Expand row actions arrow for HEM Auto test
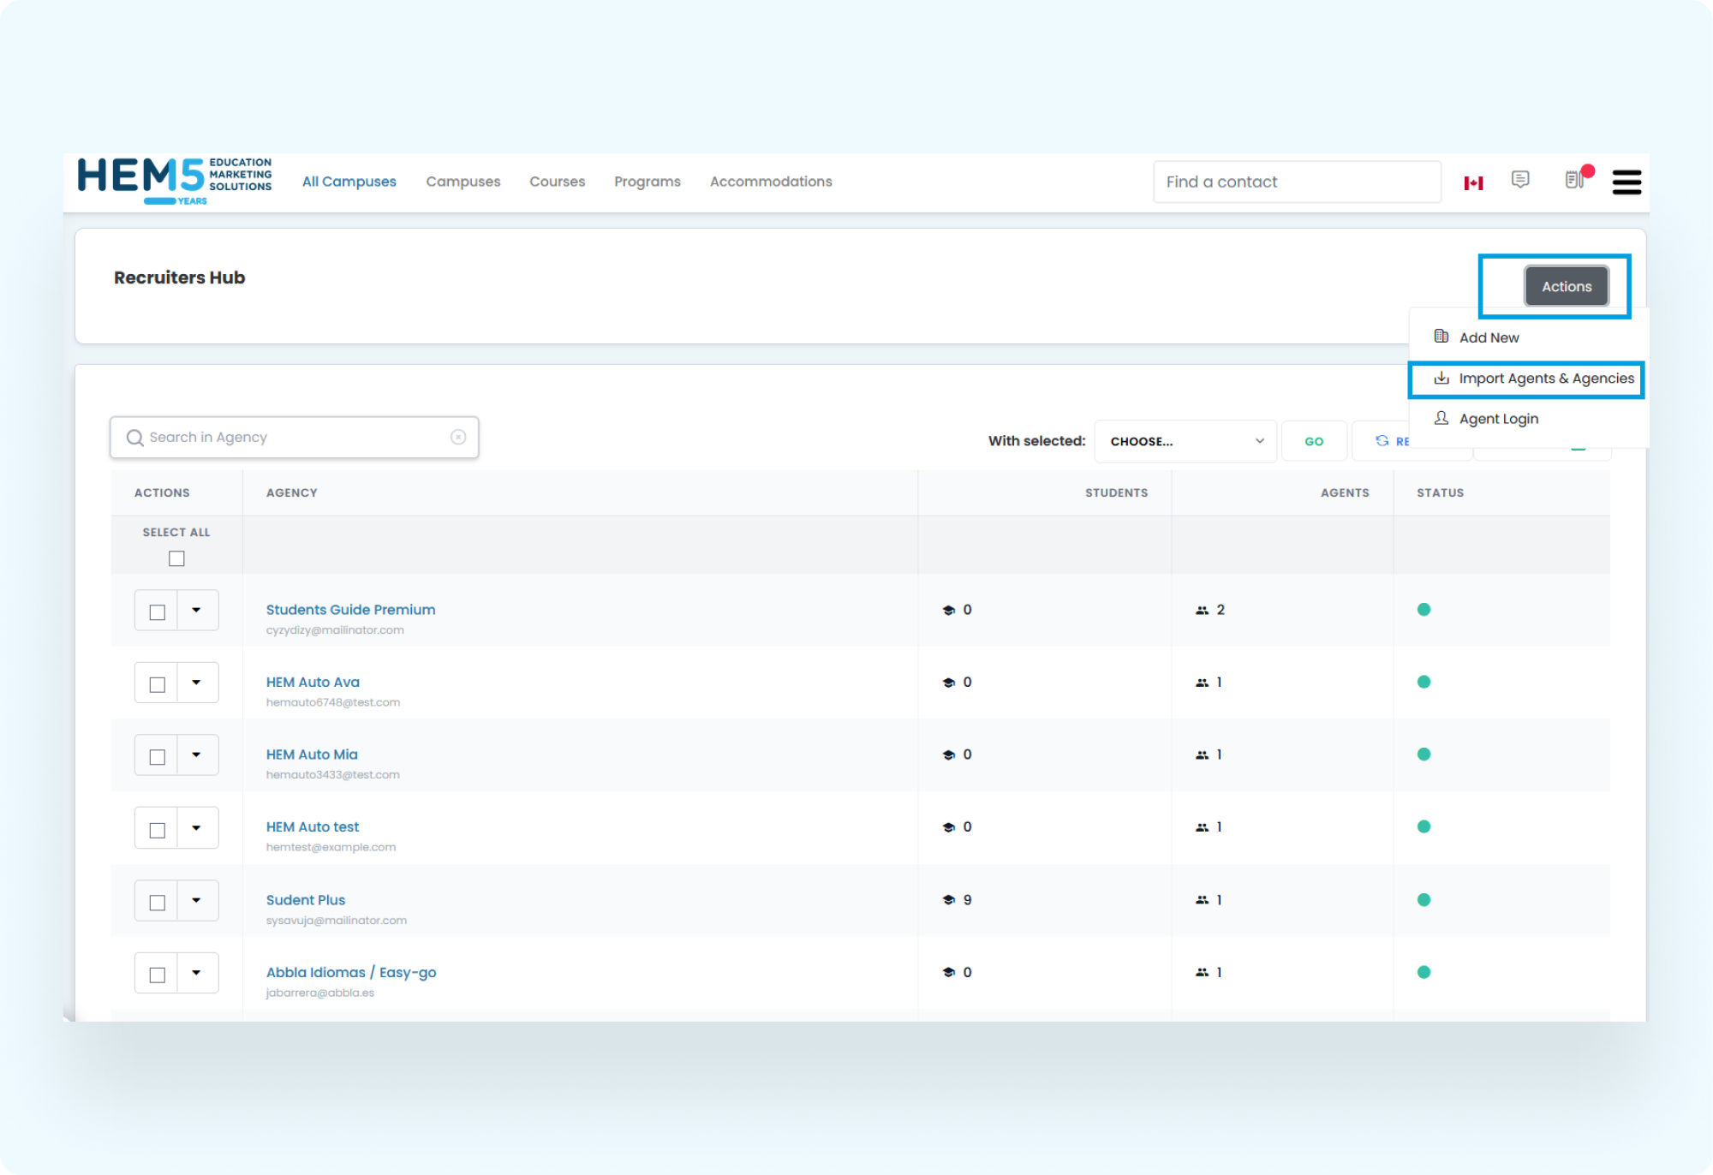This screenshot has height=1175, width=1713. coord(197,828)
